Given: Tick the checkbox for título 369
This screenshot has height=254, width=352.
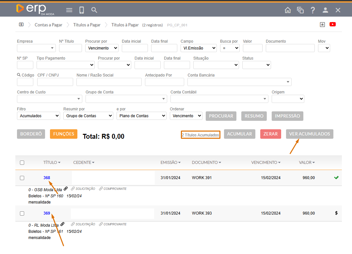Looking at the screenshot, I should (22, 213).
